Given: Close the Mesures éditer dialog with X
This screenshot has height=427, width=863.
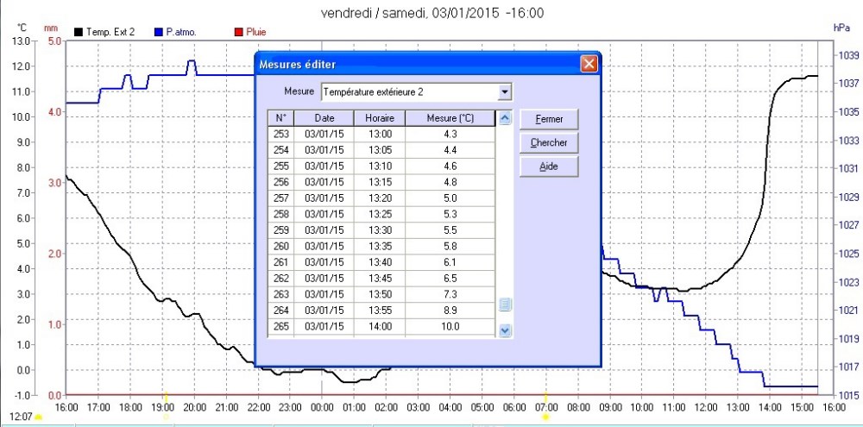Looking at the screenshot, I should pos(589,64).
